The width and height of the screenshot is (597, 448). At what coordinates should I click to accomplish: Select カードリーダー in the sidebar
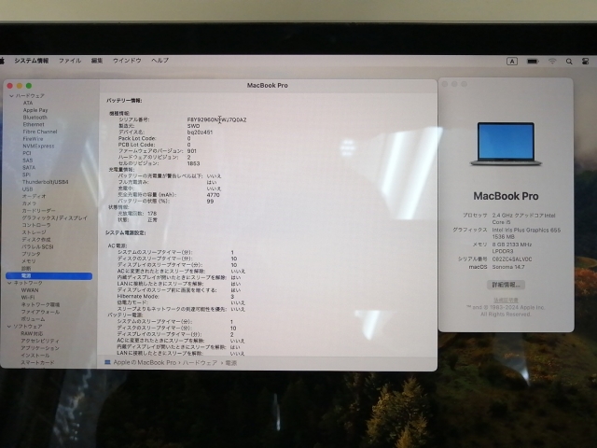[38, 211]
